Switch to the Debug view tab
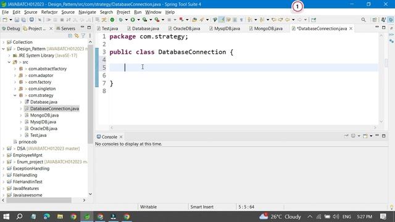This screenshot has width=395, height=222. (x=11, y=28)
